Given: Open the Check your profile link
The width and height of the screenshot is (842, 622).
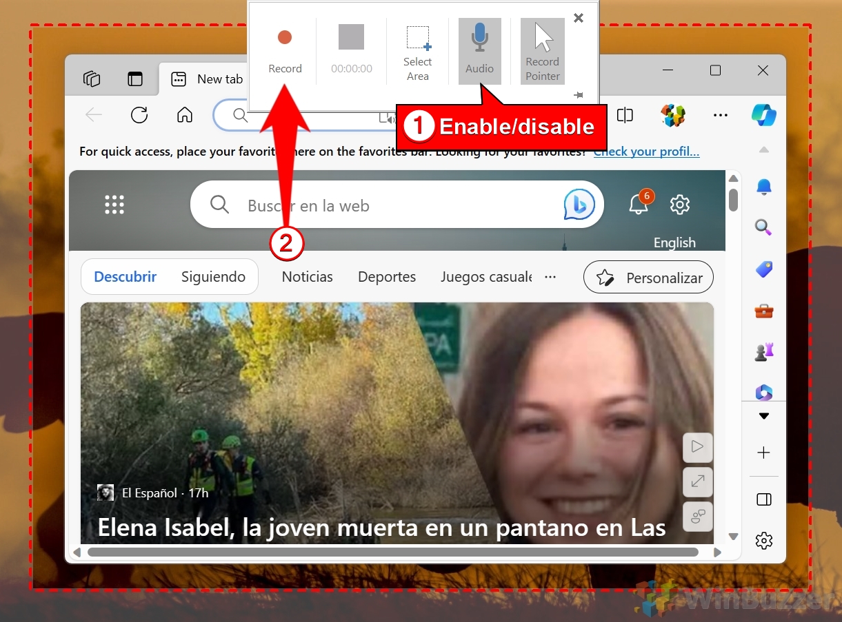Looking at the screenshot, I should point(647,152).
